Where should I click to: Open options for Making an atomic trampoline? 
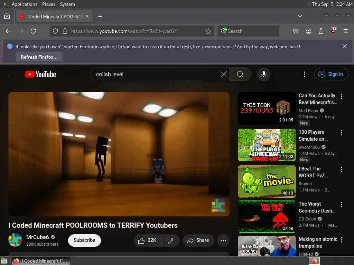click(x=341, y=240)
